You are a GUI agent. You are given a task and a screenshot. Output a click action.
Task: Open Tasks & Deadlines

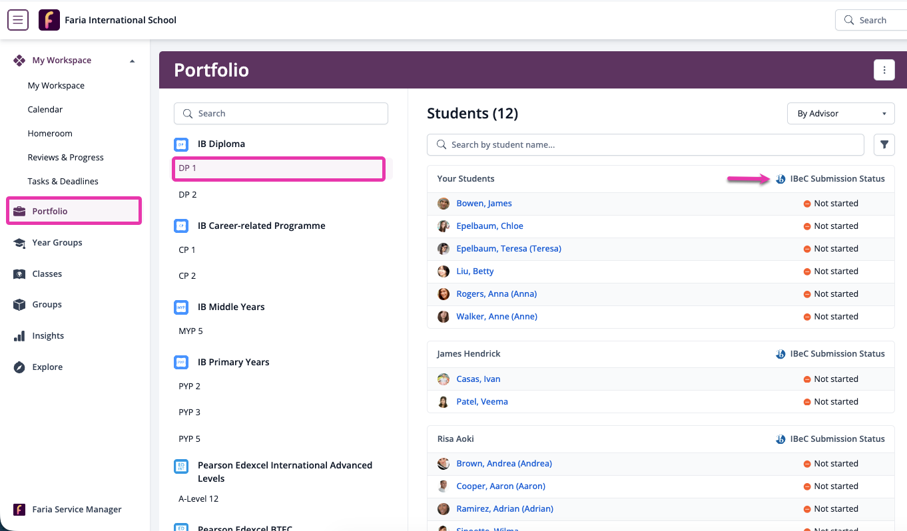pyautogui.click(x=63, y=182)
